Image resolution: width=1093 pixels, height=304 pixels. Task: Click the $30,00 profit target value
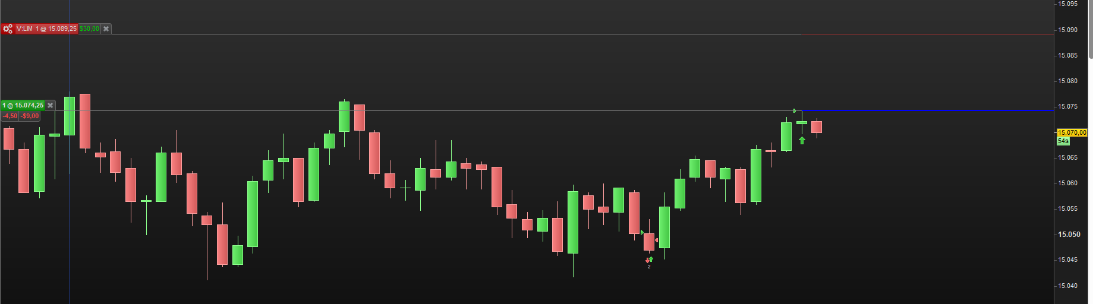click(x=89, y=28)
